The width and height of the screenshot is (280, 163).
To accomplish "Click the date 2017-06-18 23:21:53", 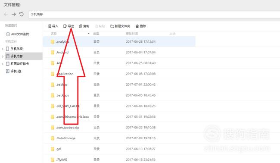I will 141,160.
